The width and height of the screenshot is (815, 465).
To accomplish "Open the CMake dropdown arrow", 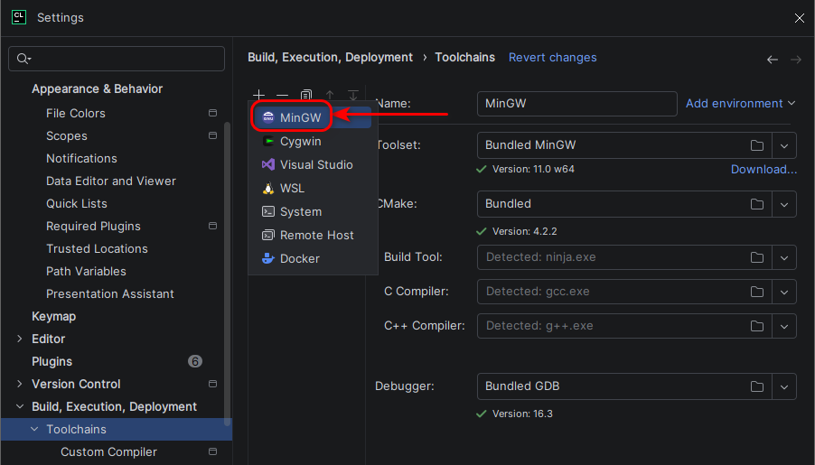I will coord(783,204).
